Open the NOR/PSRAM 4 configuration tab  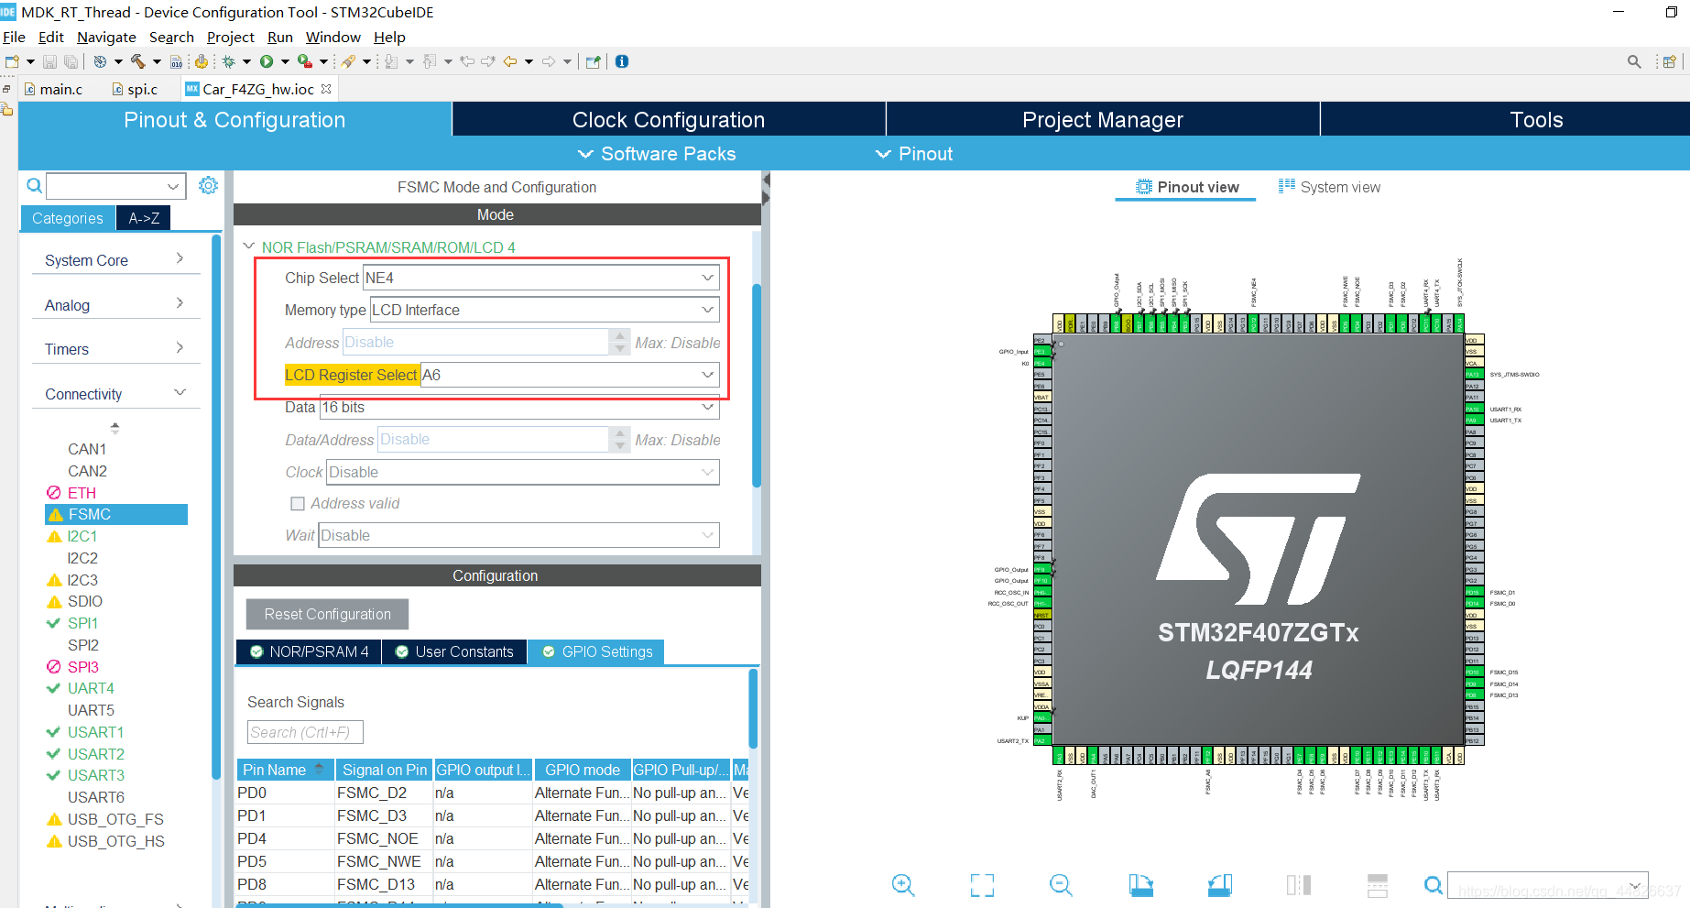[x=309, y=651]
